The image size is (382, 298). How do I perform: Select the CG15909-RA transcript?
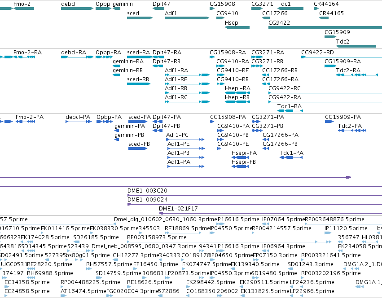[x=330, y=66]
